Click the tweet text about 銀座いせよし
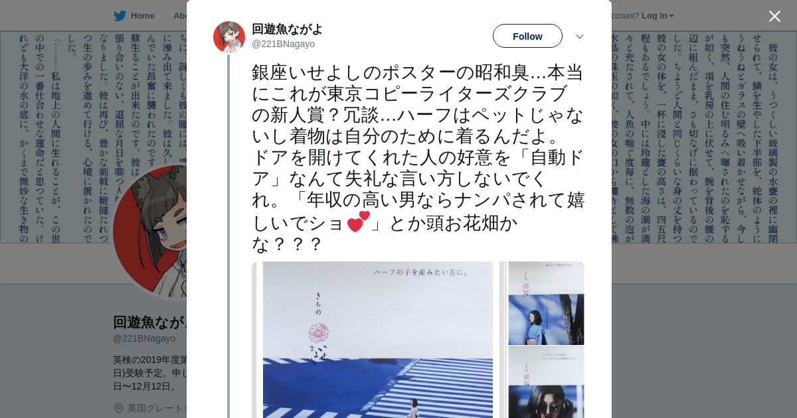The image size is (797, 418). [x=418, y=158]
